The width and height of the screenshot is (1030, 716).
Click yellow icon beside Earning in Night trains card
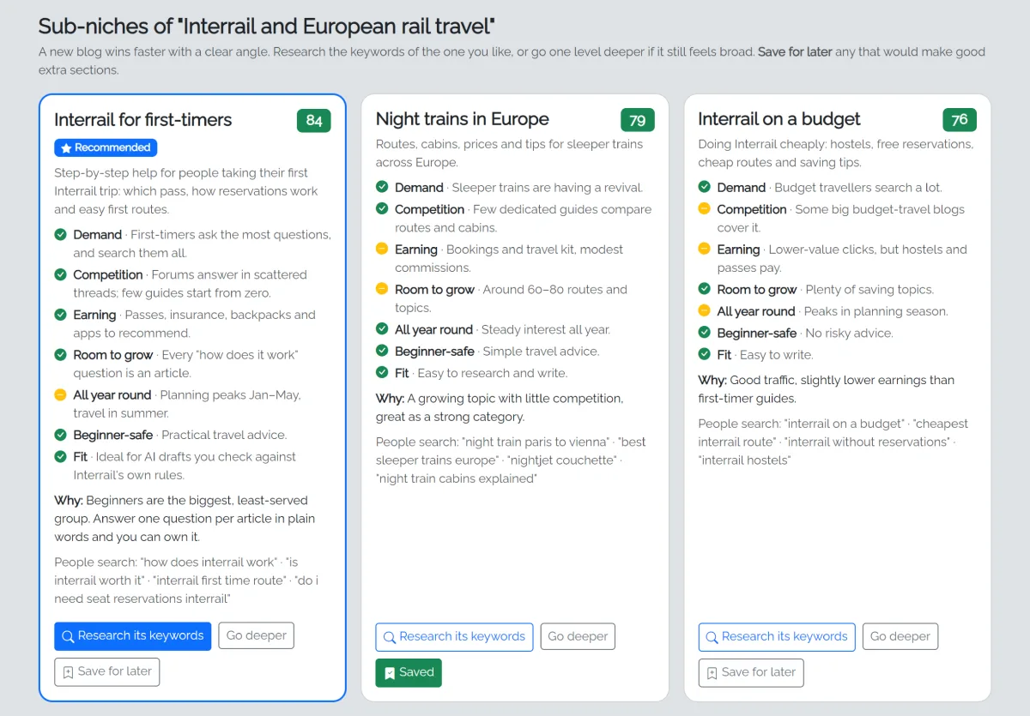click(382, 250)
